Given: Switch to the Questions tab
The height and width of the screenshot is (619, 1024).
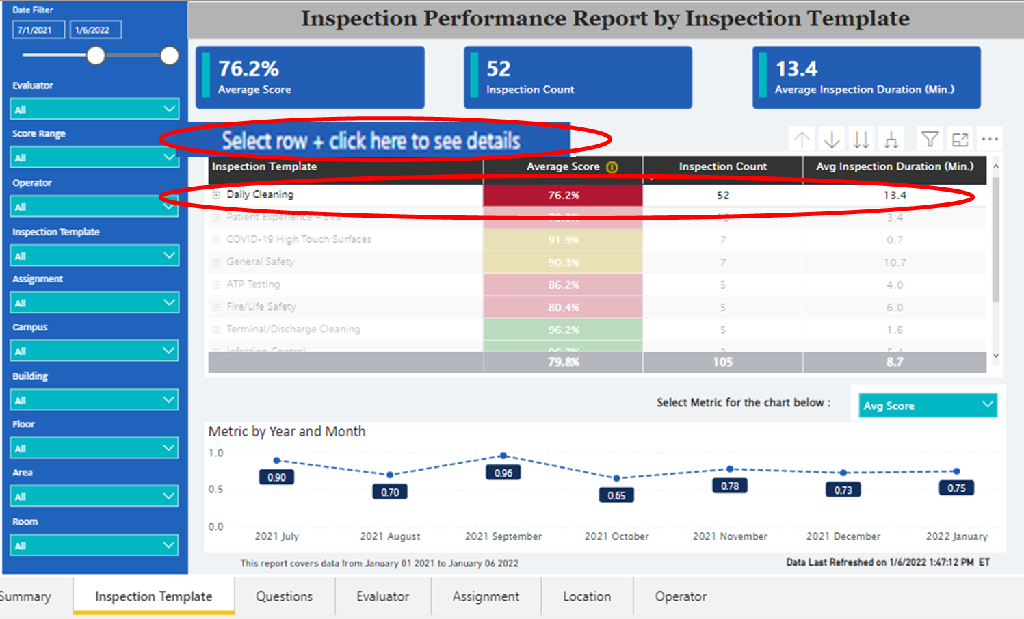Looking at the screenshot, I should tap(285, 596).
